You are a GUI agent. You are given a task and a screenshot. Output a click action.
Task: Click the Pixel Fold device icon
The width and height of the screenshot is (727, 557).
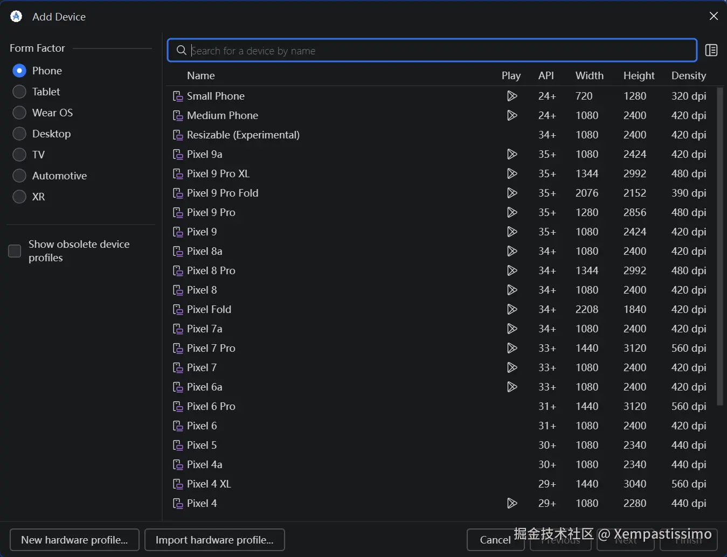(178, 310)
